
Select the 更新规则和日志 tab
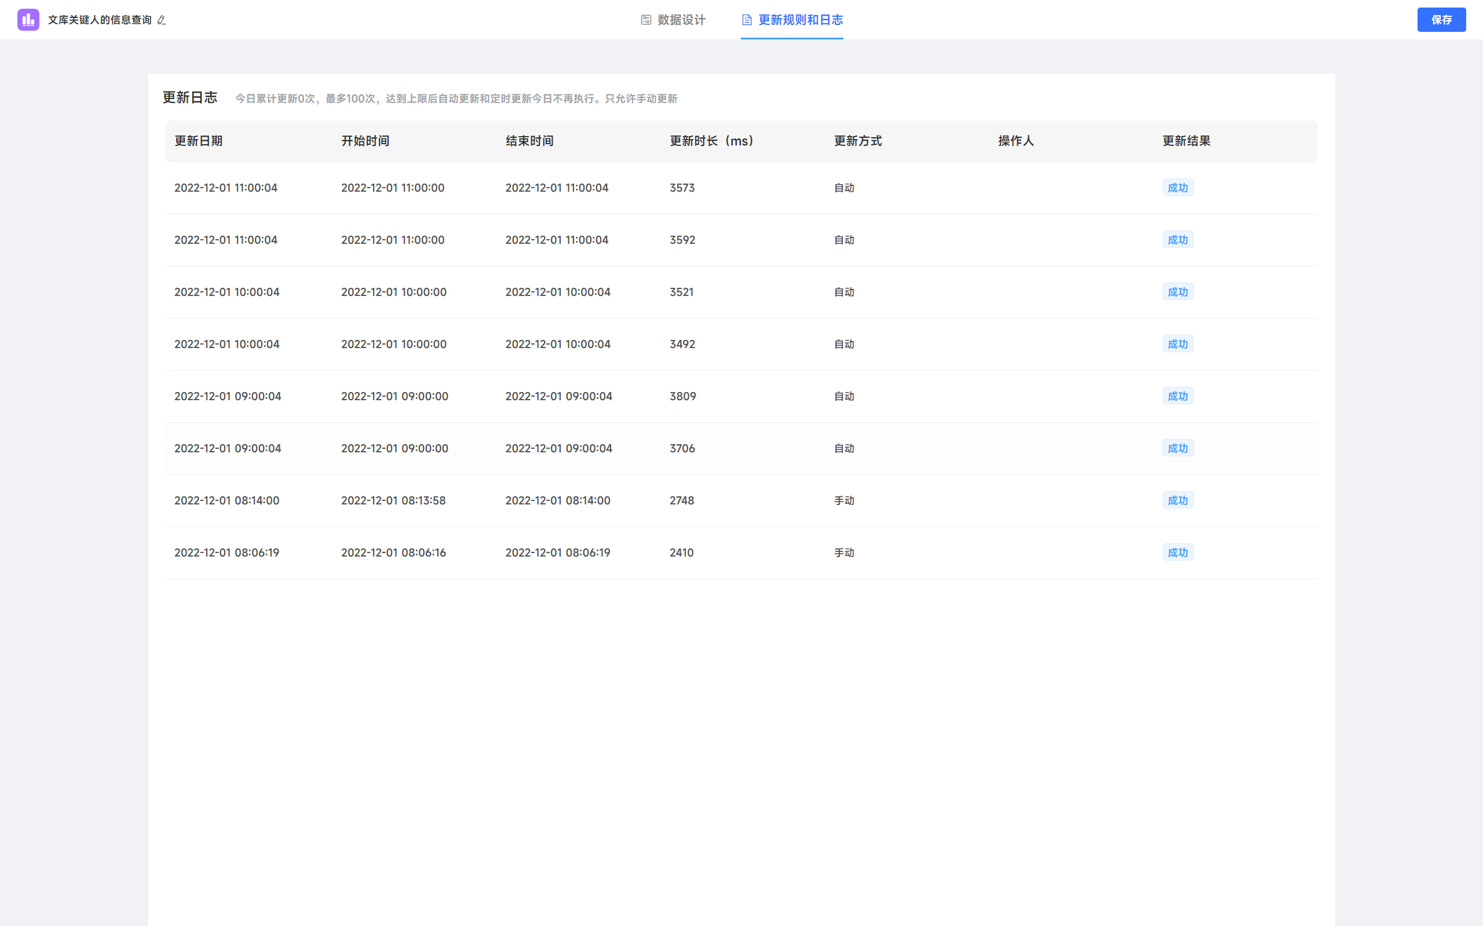tap(792, 20)
